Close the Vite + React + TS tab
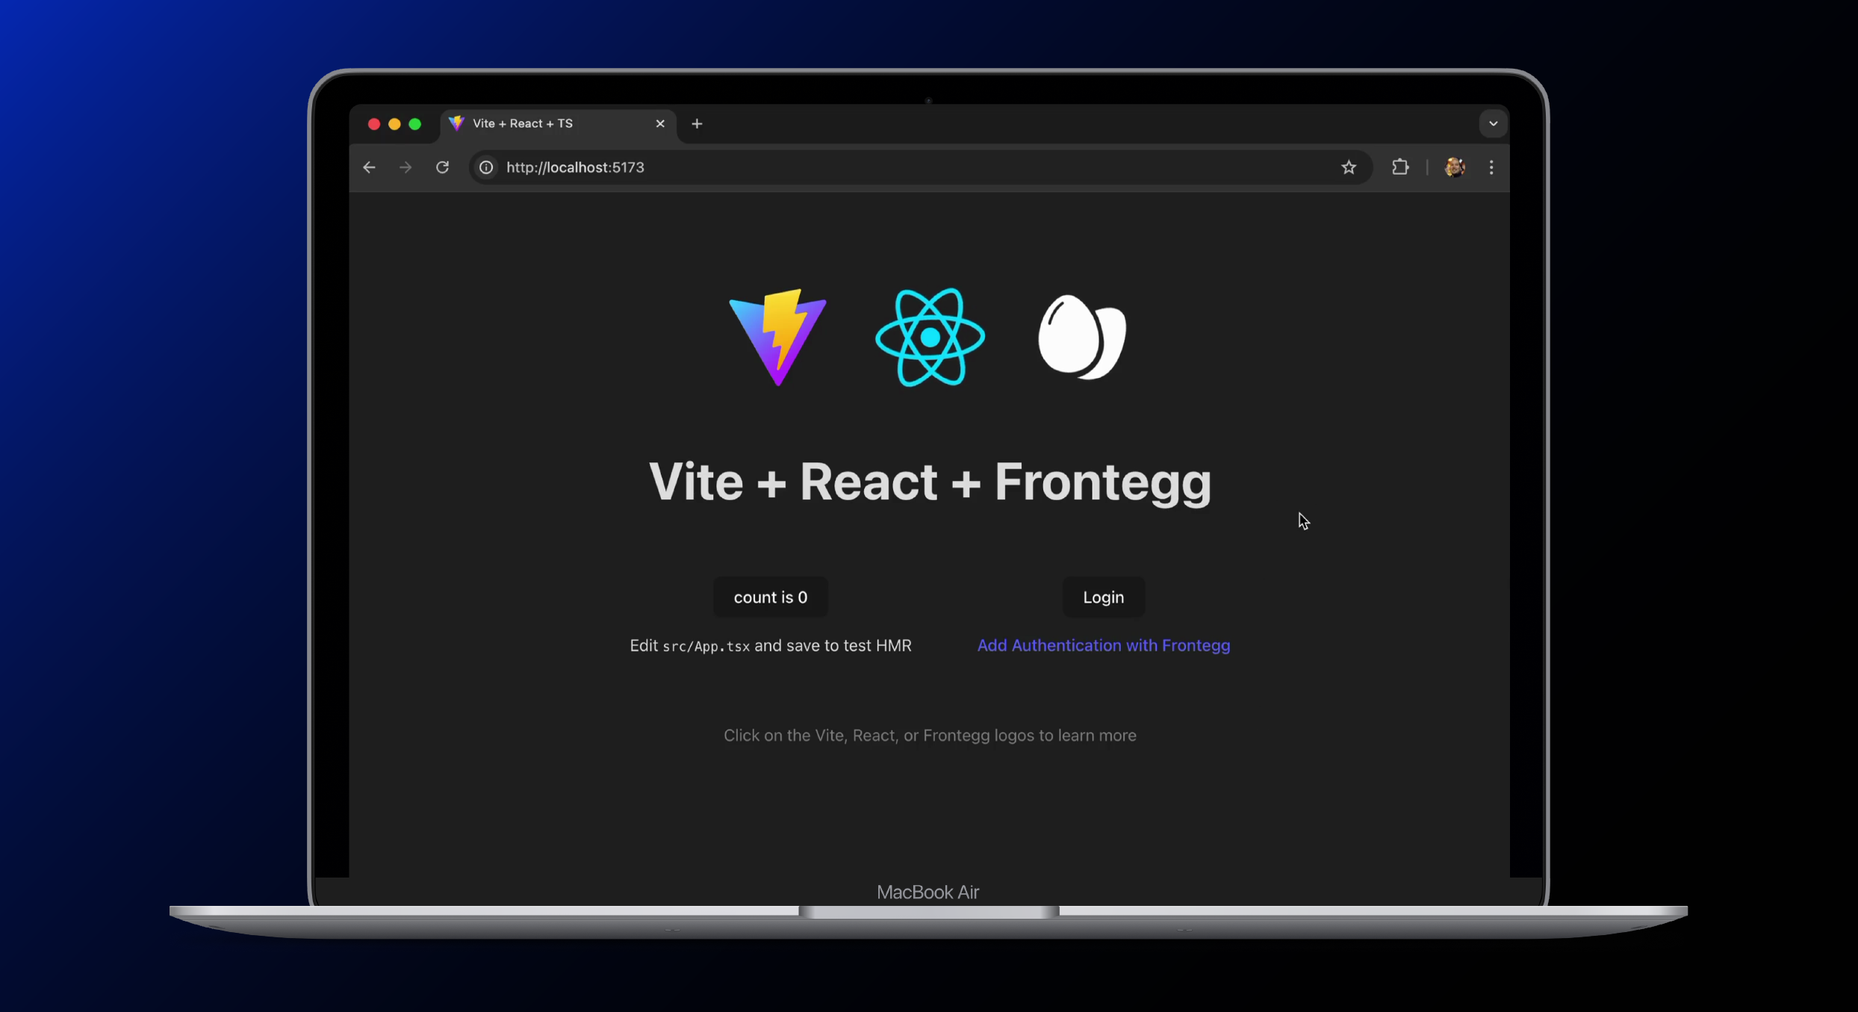Image resolution: width=1858 pixels, height=1012 pixels. point(660,123)
